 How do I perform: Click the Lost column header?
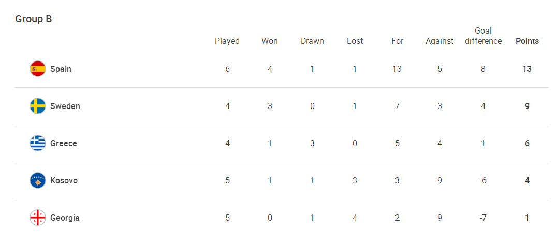355,41
